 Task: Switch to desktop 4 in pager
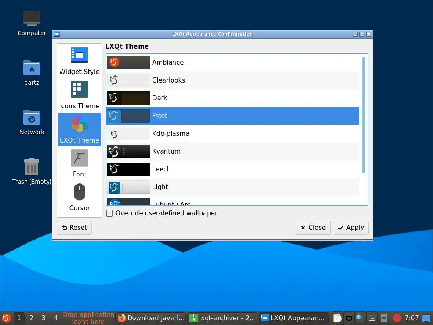click(x=55, y=318)
